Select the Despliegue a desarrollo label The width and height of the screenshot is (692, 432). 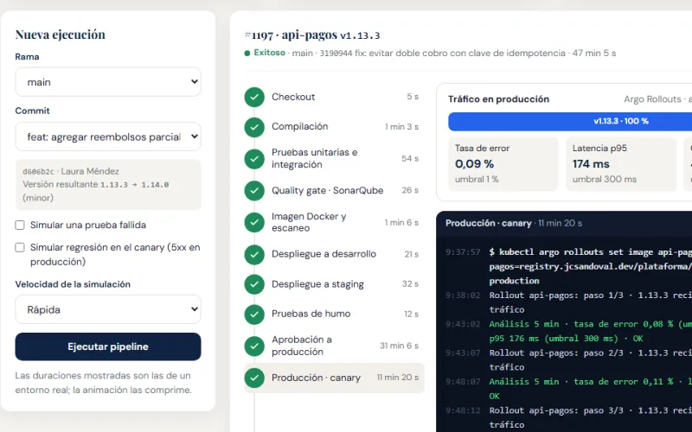coord(324,254)
